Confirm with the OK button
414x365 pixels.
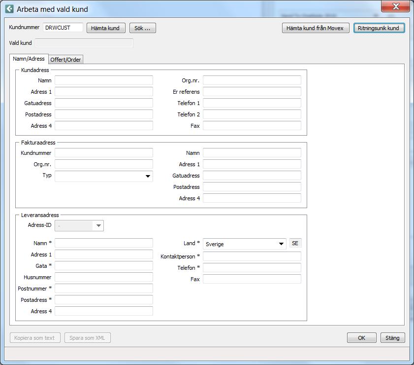pyautogui.click(x=361, y=338)
